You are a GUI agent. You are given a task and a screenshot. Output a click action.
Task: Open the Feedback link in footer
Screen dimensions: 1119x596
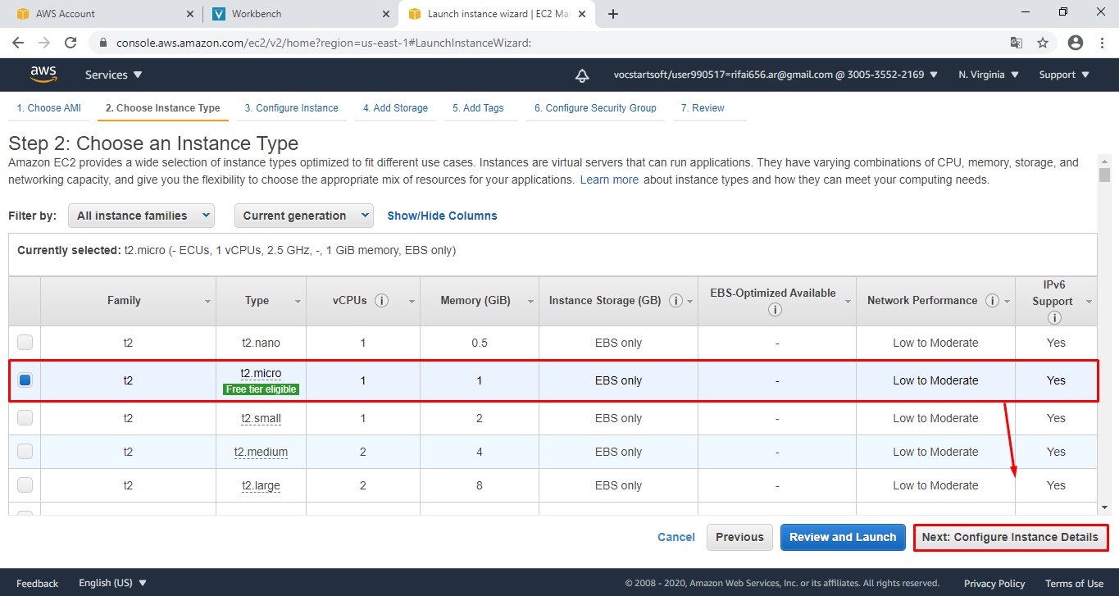(37, 584)
